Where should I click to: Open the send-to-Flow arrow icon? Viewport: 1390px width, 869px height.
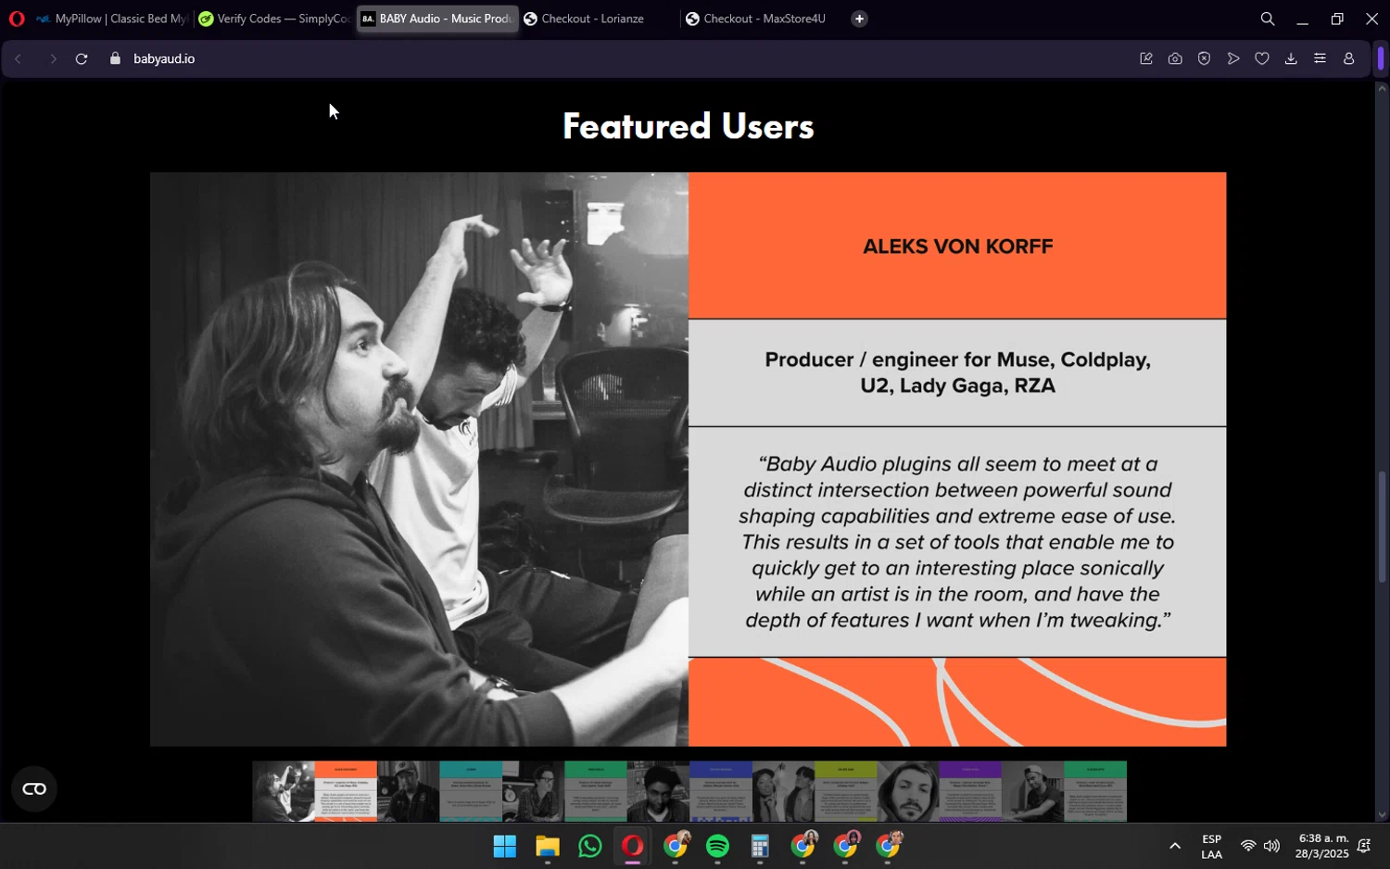click(x=1233, y=58)
